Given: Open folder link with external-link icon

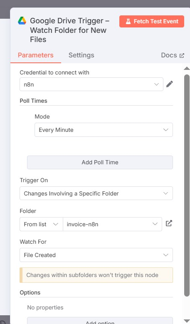Looking at the screenshot, I should pyautogui.click(x=169, y=223).
